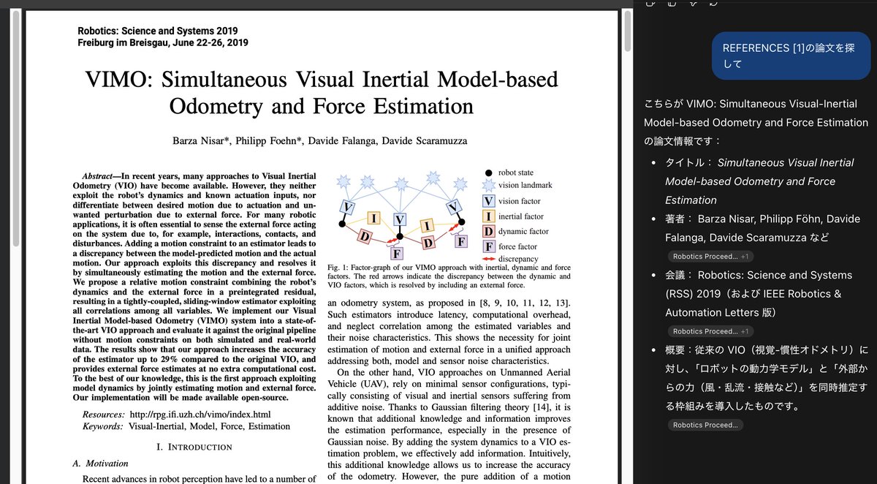Click the header "Robotics: Science and Systems 2019"
This screenshot has height=484, width=877.
click(157, 31)
